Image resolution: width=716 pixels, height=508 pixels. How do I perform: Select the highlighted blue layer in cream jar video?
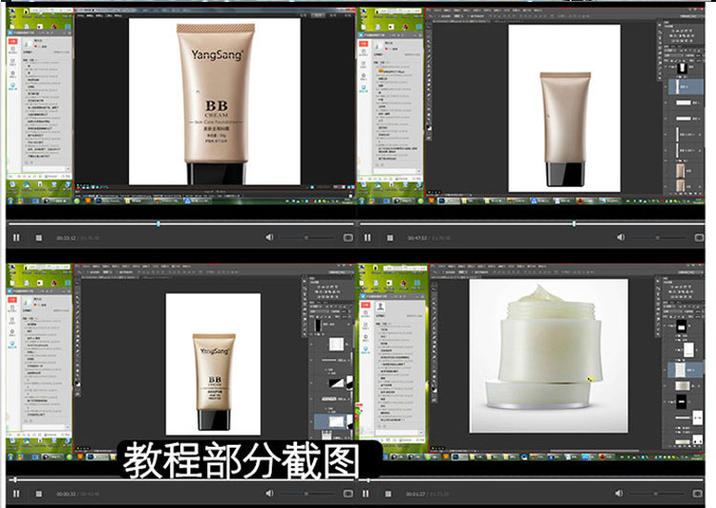point(685,370)
